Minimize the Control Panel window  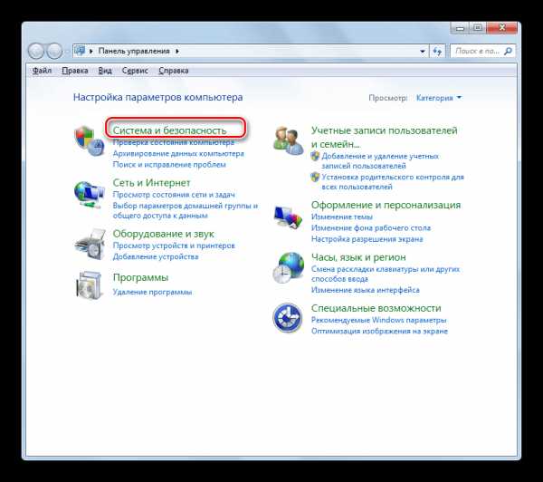tap(461, 28)
